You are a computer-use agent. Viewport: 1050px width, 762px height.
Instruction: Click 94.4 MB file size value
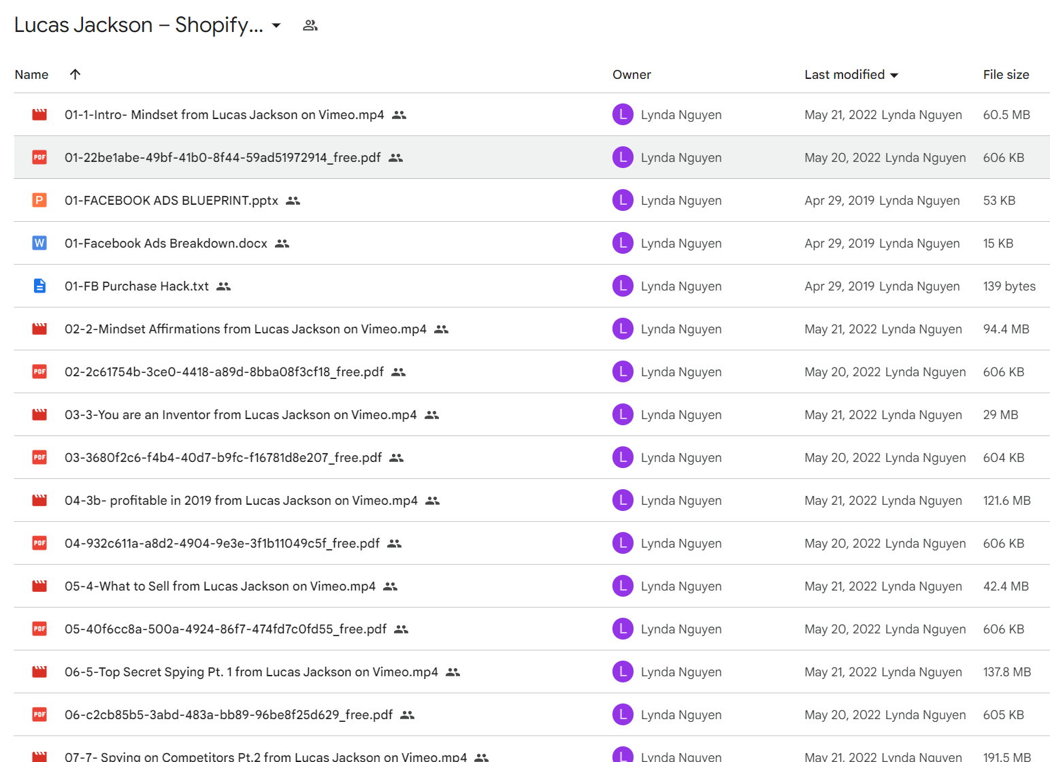(1006, 329)
